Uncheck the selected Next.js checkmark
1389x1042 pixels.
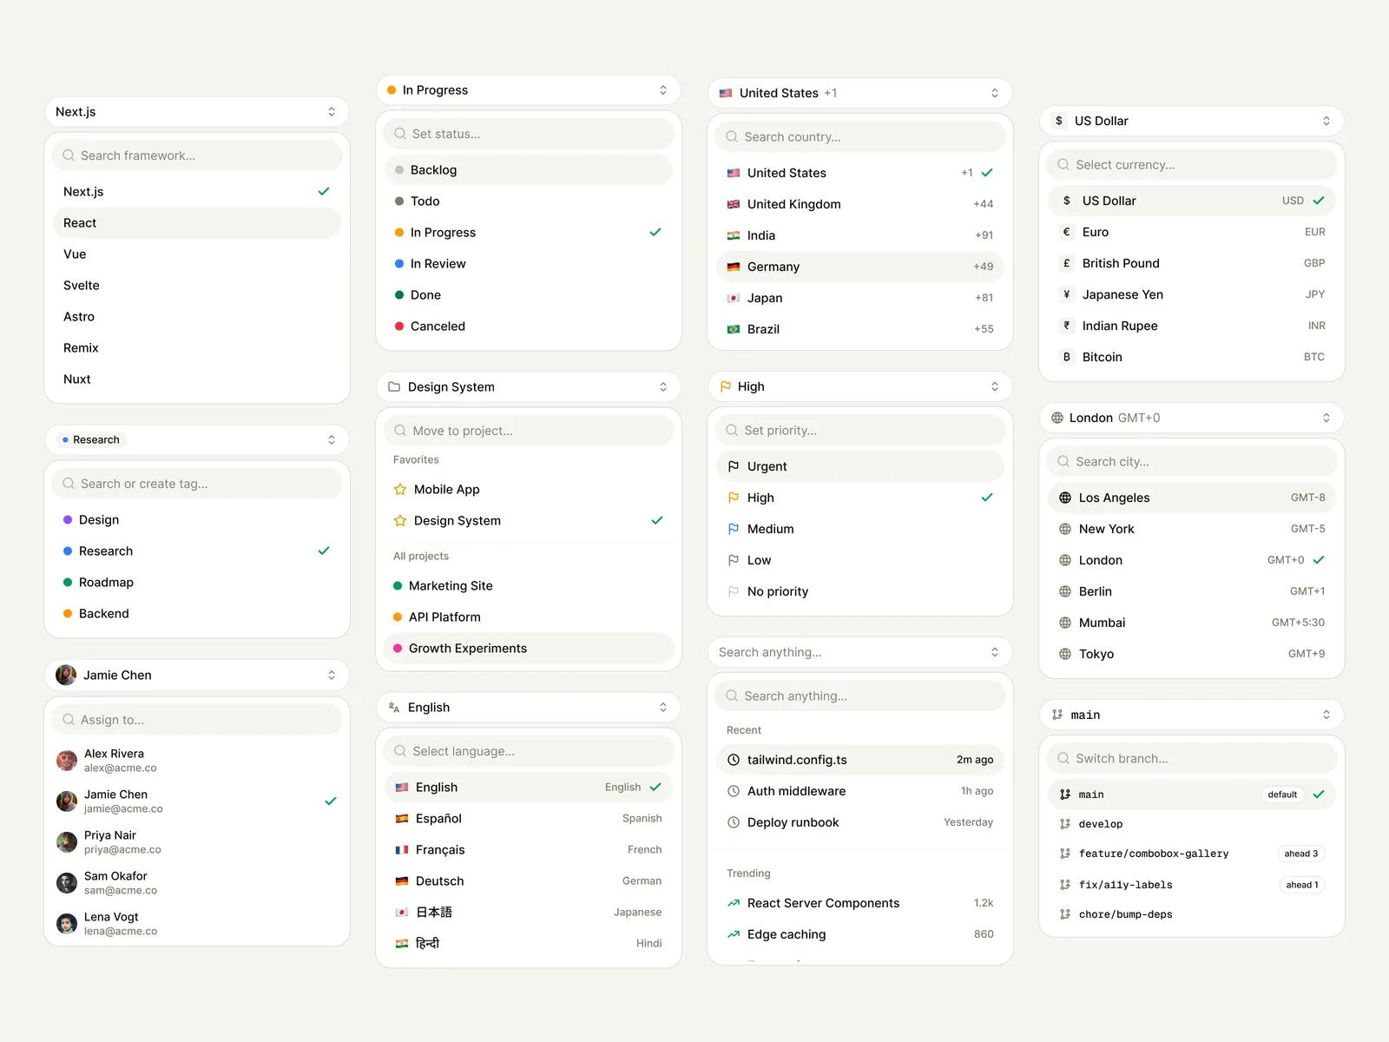pyautogui.click(x=324, y=192)
